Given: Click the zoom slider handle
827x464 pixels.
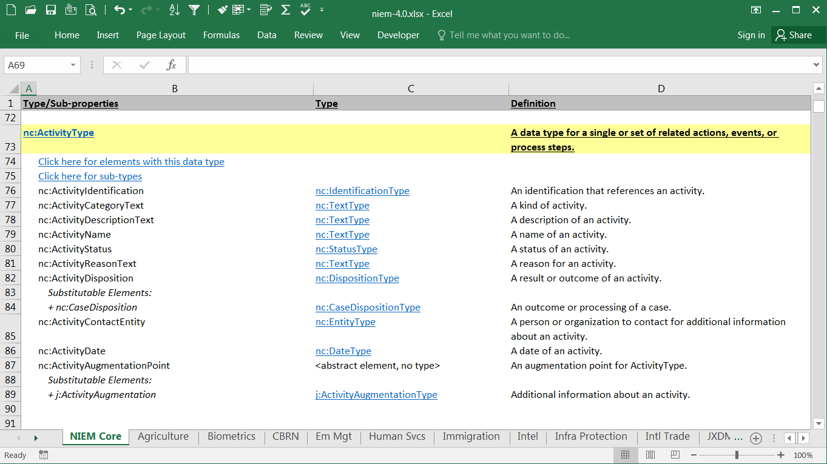Looking at the screenshot, I should tap(737, 455).
